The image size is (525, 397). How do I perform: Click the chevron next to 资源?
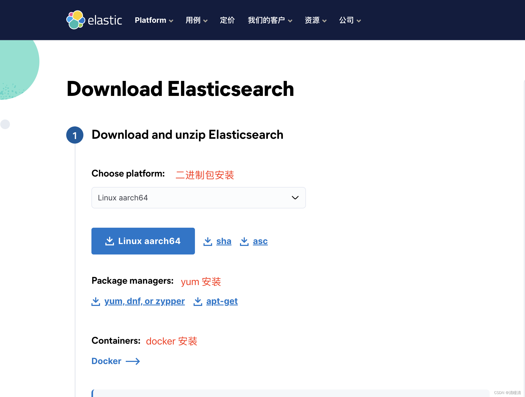pyautogui.click(x=324, y=21)
